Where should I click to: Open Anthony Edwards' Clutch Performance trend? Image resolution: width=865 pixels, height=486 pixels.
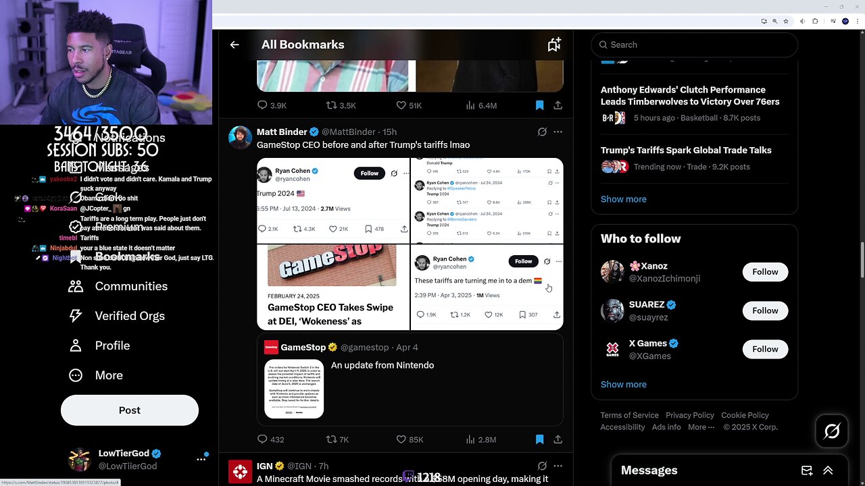coord(690,96)
